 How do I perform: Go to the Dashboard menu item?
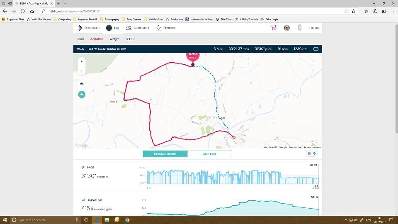click(89, 28)
